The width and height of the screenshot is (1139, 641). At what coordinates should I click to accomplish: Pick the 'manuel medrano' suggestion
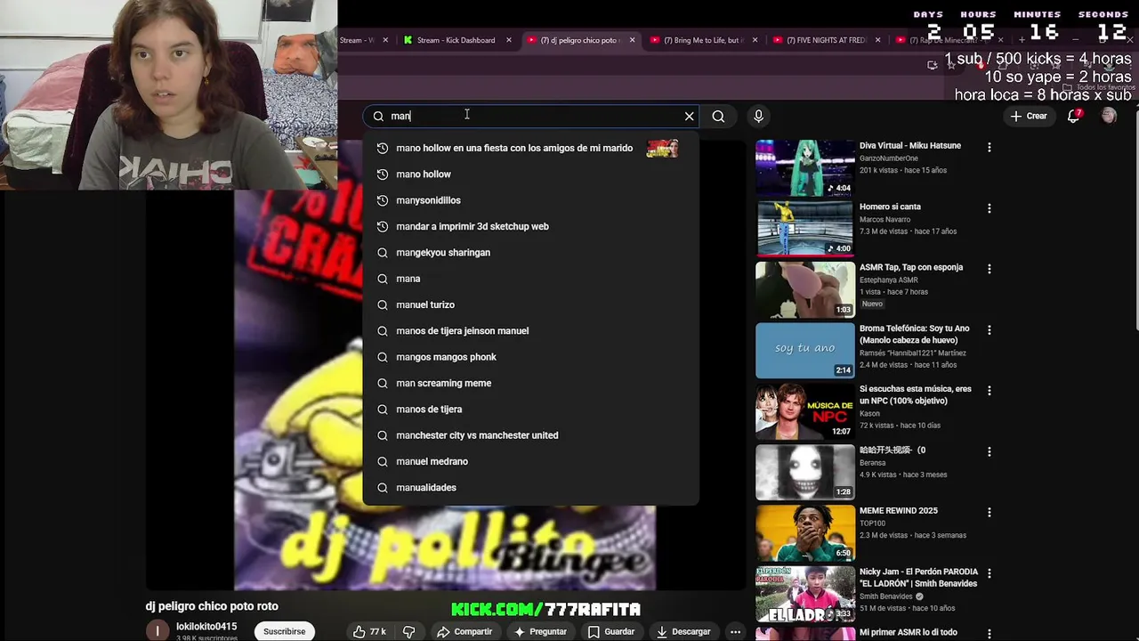(530, 461)
